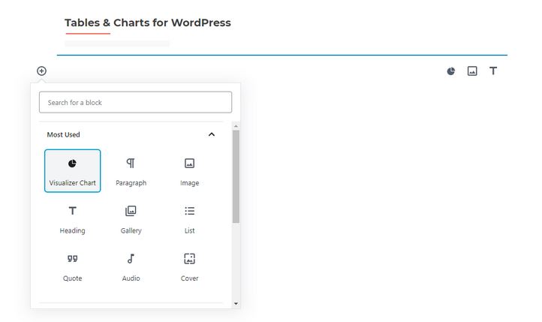Click the Search for a block field
Viewport: 542px width, 322px height.
[x=135, y=102]
